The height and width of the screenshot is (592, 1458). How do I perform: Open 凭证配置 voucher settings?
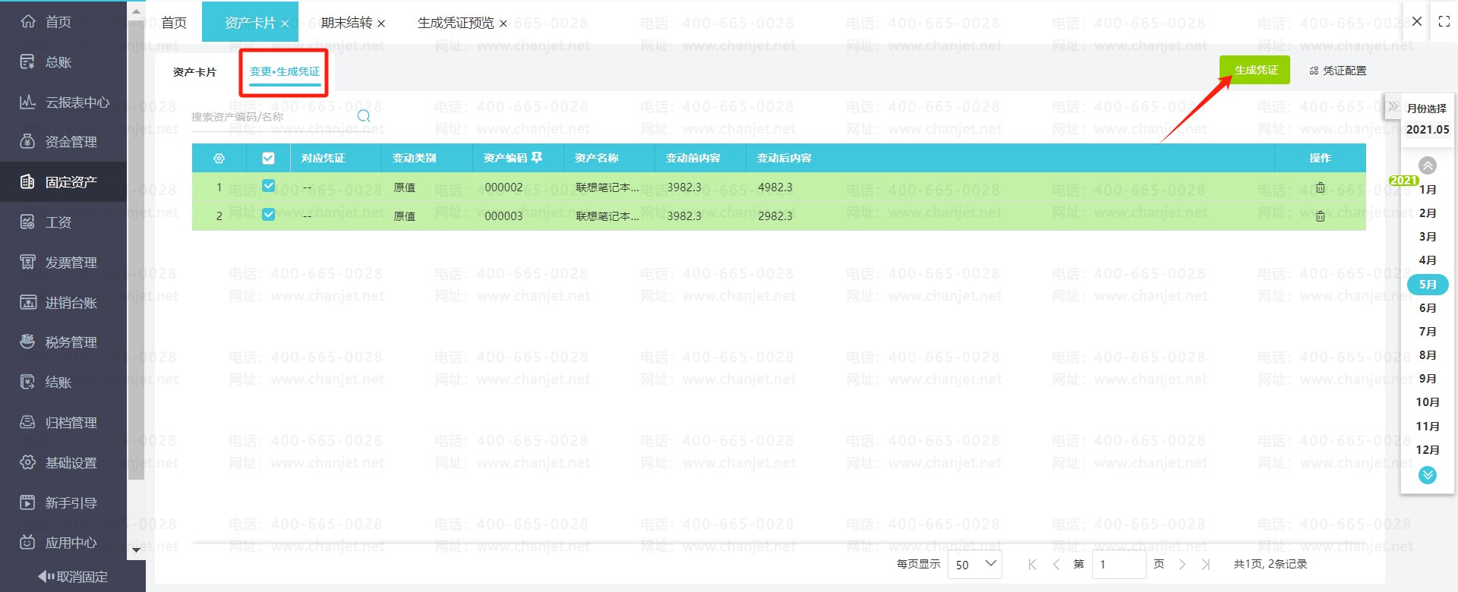pyautogui.click(x=1337, y=71)
